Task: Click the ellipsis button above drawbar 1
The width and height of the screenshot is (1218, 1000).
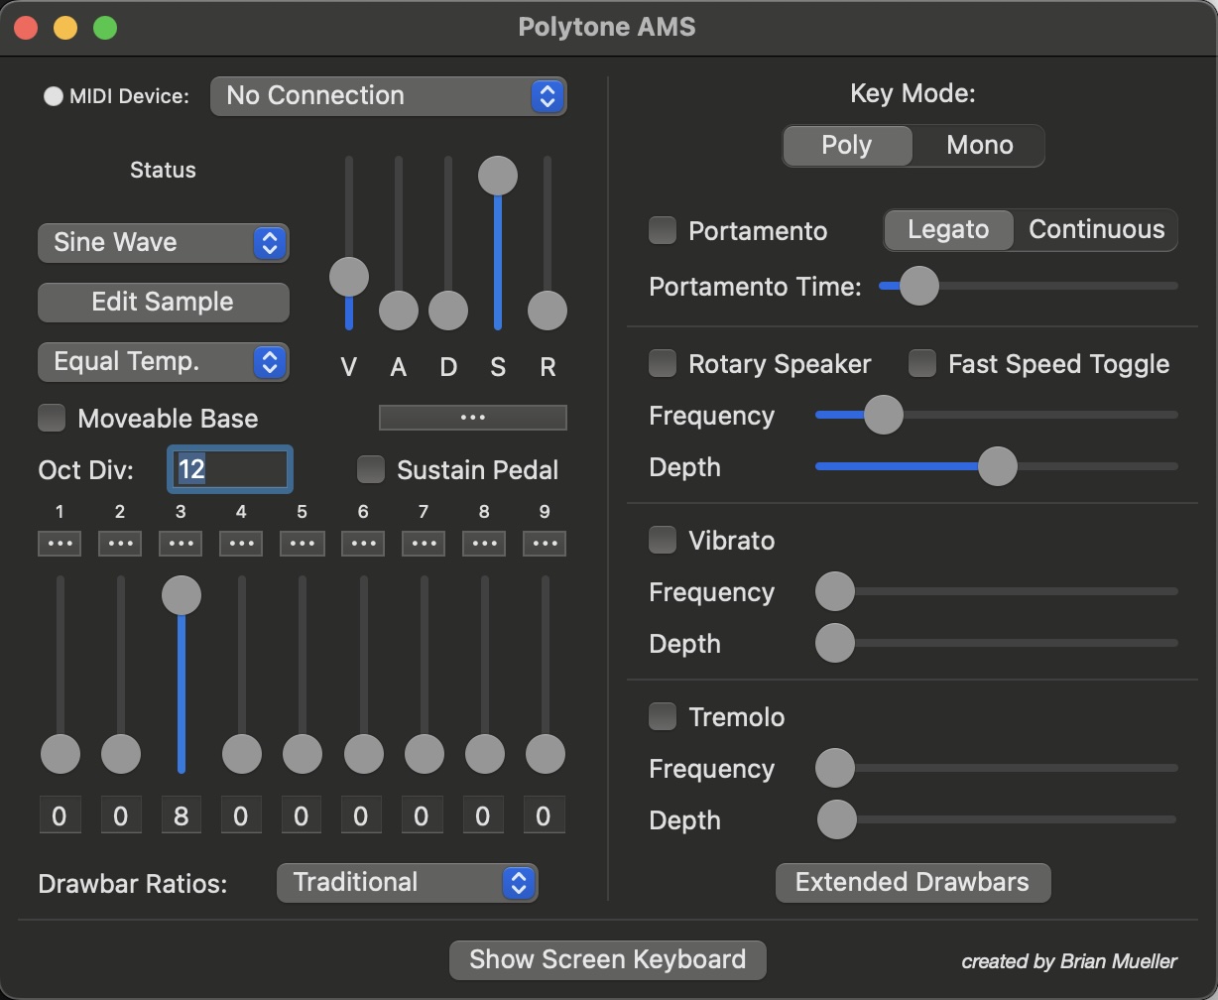Action: pos(60,544)
